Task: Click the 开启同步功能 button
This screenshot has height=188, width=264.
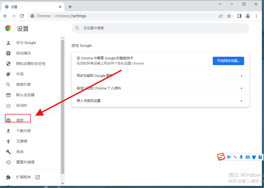Action: pyautogui.click(x=228, y=61)
